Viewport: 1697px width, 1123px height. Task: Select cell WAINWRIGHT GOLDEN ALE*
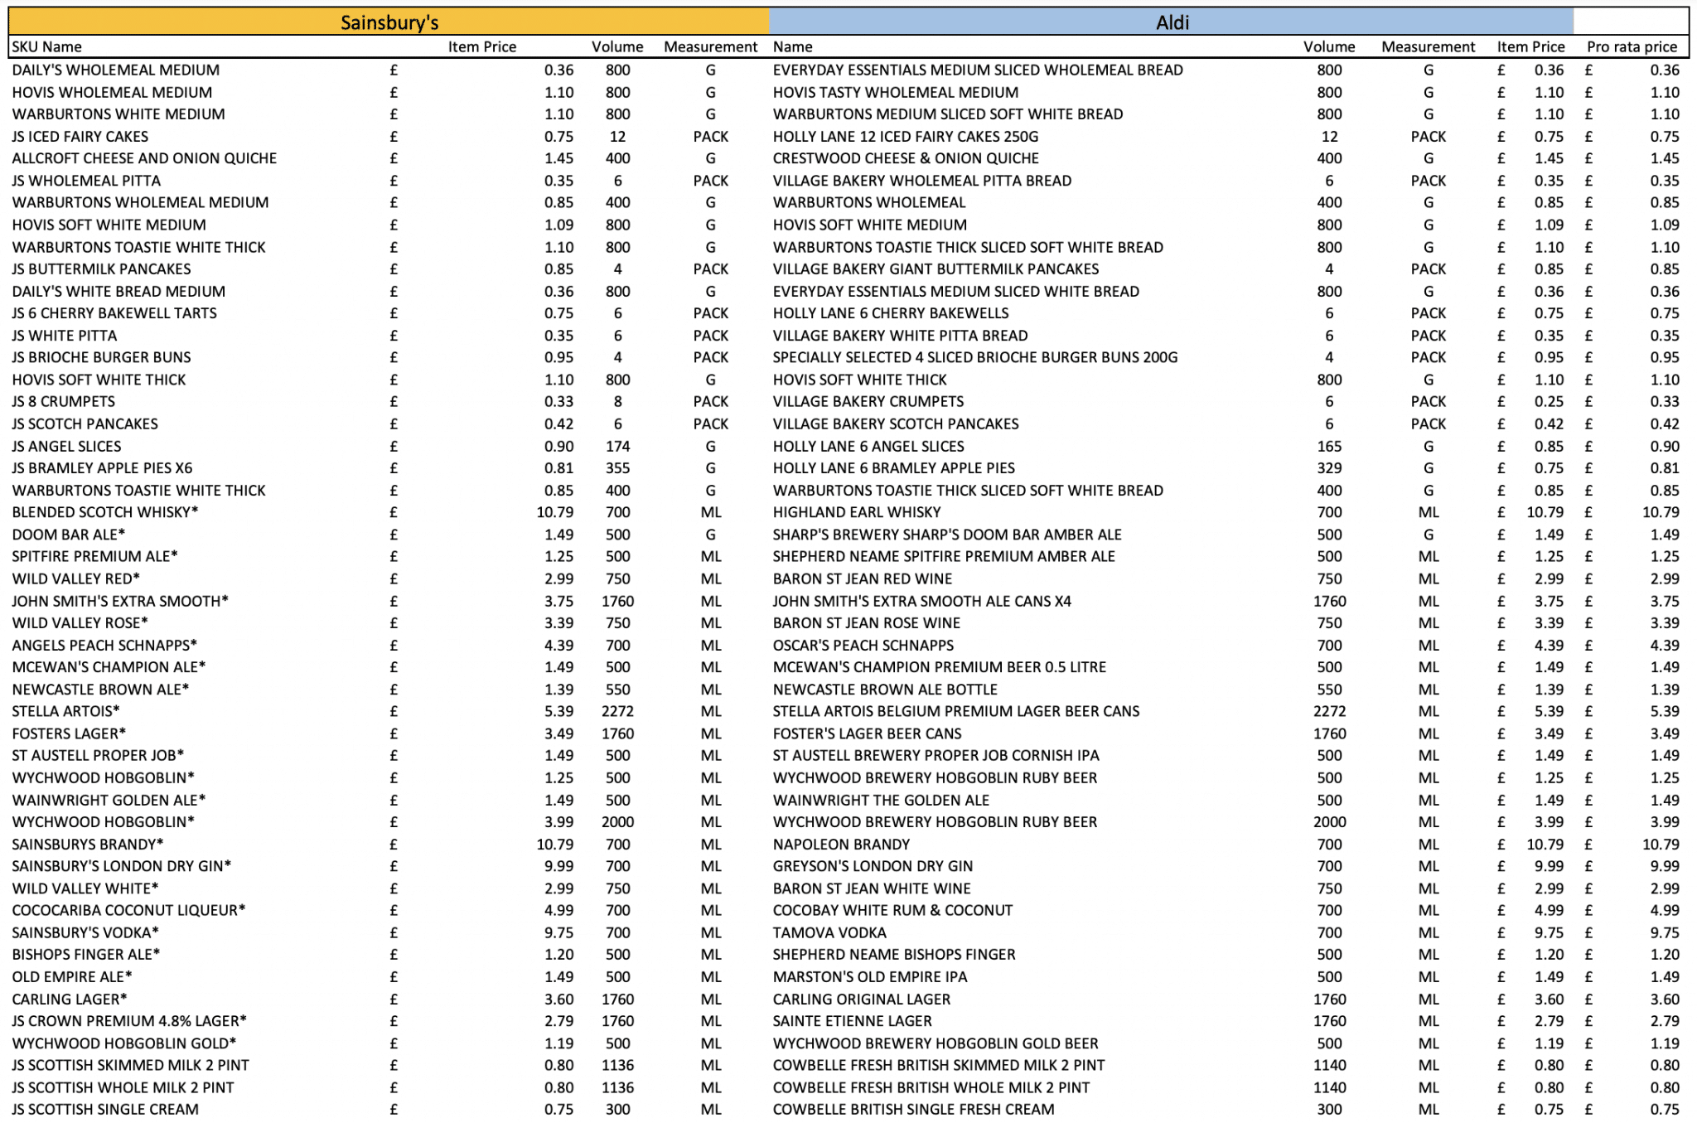(x=109, y=800)
